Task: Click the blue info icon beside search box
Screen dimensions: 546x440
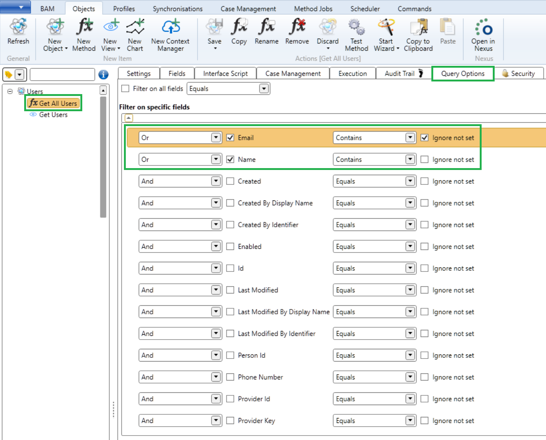Action: tap(103, 74)
